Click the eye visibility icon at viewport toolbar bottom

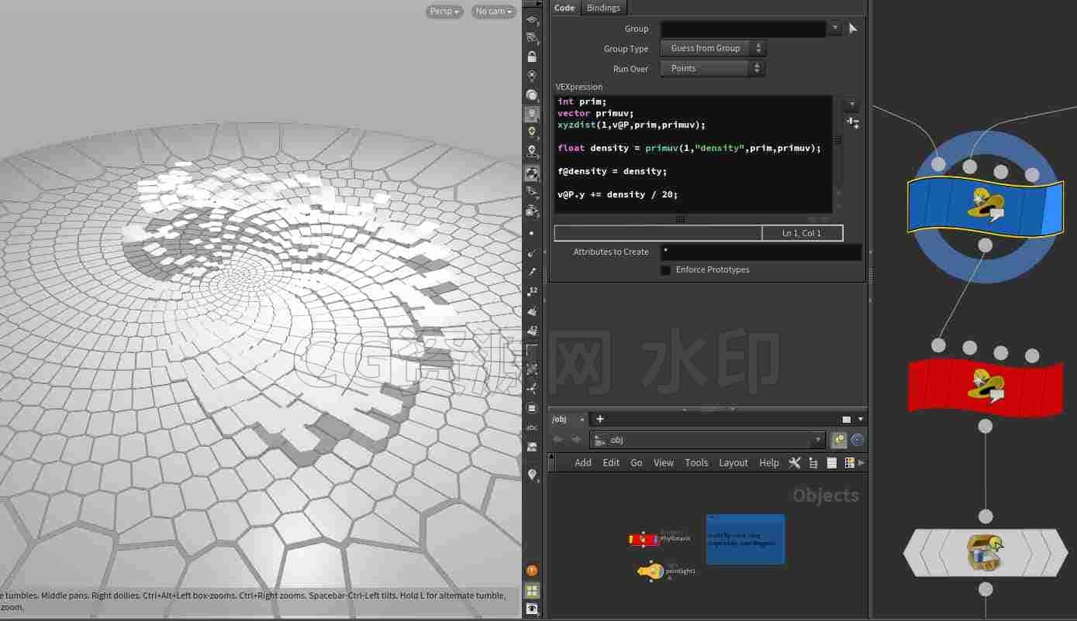pyautogui.click(x=532, y=609)
